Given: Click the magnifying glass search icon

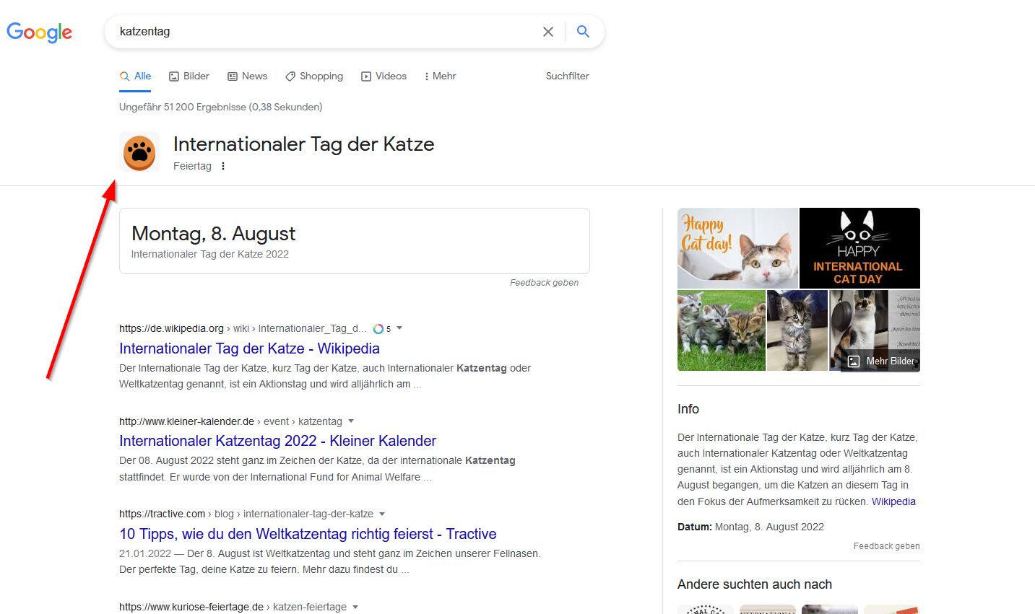Looking at the screenshot, I should pos(583,32).
